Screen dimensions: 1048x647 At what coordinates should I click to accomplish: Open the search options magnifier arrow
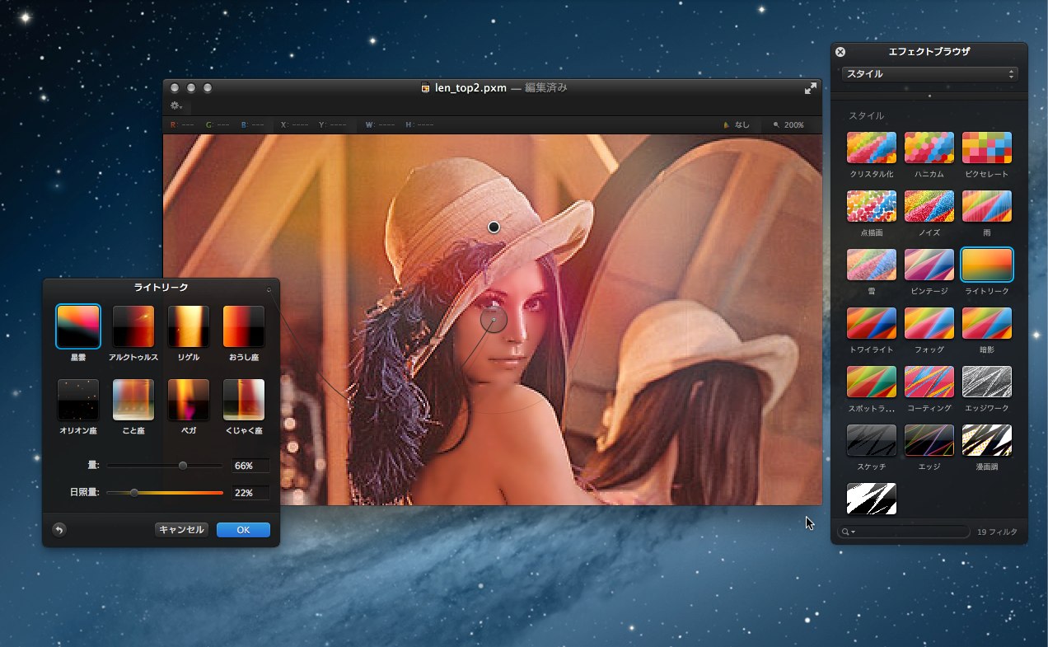click(848, 532)
